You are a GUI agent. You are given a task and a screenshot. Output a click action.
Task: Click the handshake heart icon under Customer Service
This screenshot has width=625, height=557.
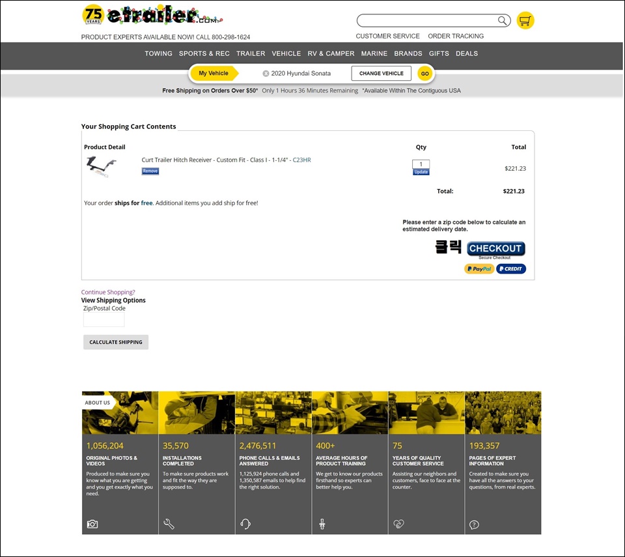tap(398, 524)
